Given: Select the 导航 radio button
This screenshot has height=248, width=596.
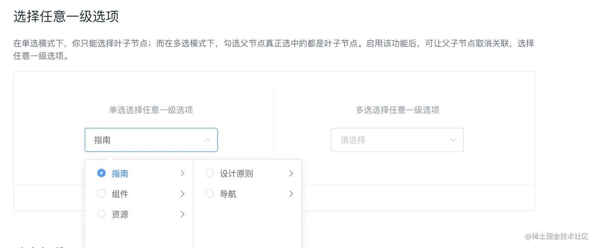Looking at the screenshot, I should (209, 194).
